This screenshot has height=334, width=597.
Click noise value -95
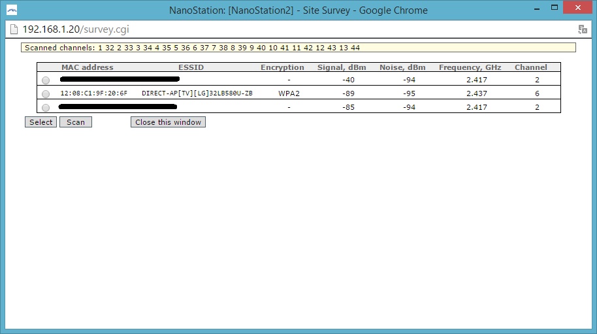[x=410, y=93]
